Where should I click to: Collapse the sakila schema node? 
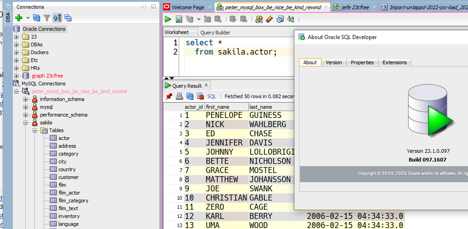pos(26,123)
